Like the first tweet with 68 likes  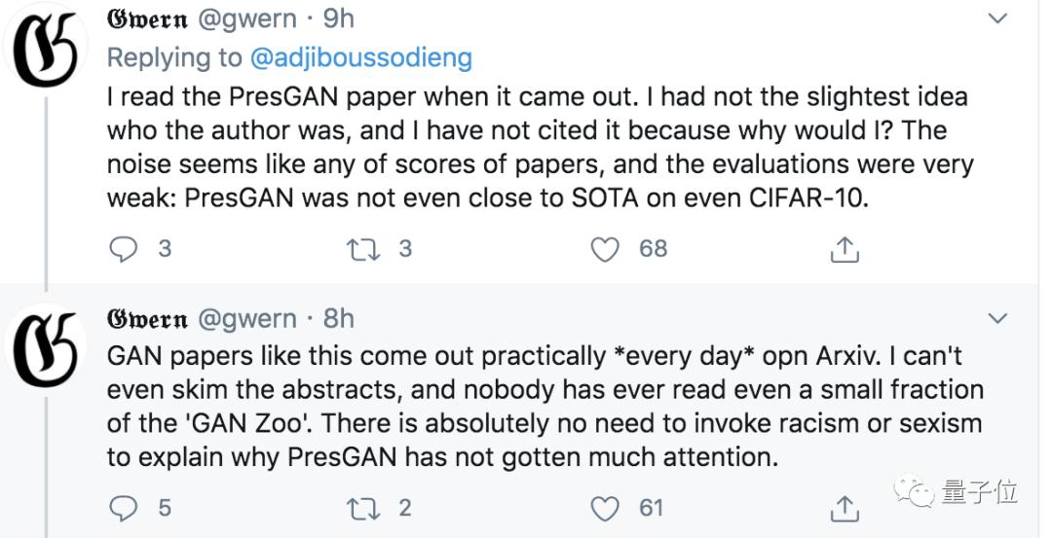coord(606,249)
